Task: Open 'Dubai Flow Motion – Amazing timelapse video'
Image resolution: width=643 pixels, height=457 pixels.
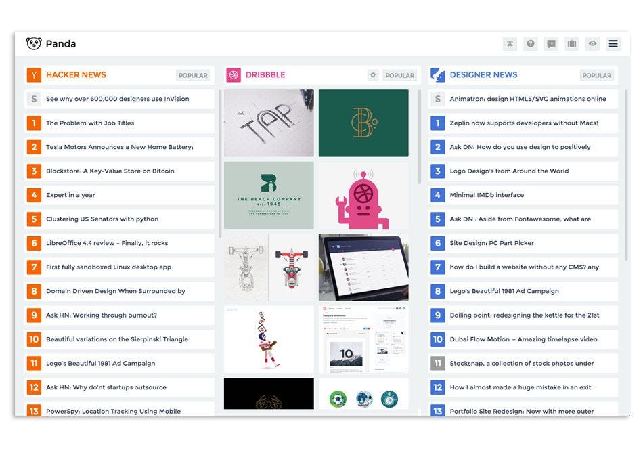Action: pyautogui.click(x=523, y=339)
